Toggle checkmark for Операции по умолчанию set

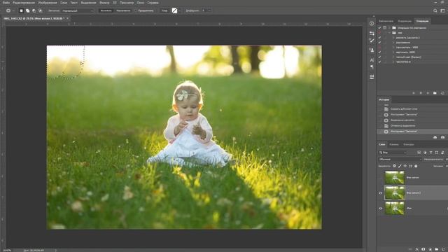[x=379, y=28]
